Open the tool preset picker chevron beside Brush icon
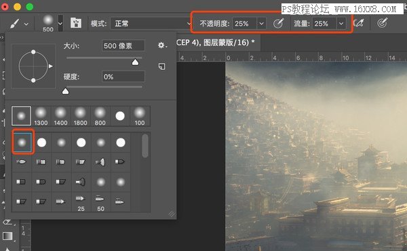The image size is (407, 251). [26, 24]
